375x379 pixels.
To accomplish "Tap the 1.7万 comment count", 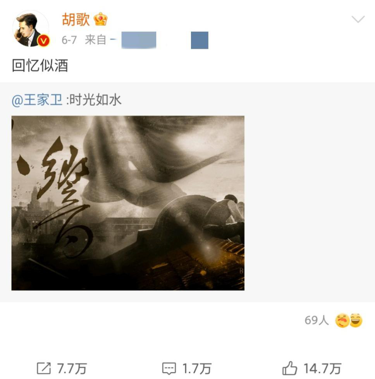I will coord(197,369).
